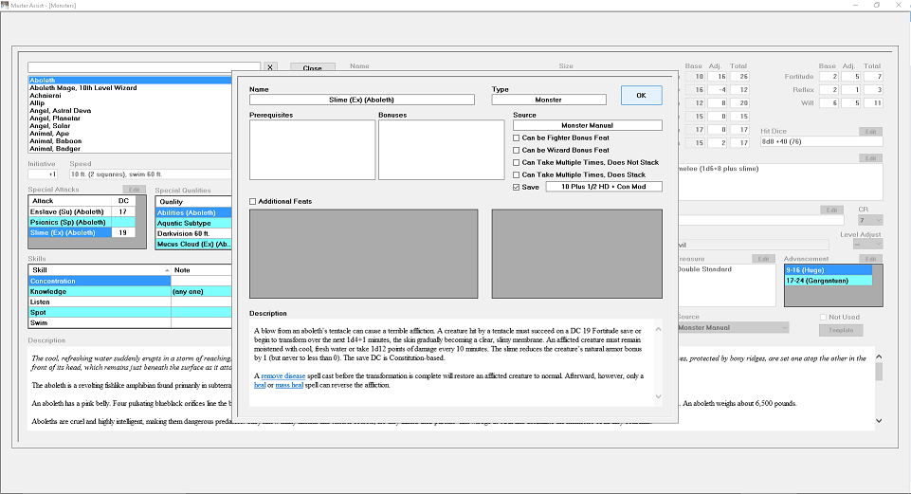Image resolution: width=911 pixels, height=494 pixels.
Task: Open the mass heal link
Action: coord(289,385)
